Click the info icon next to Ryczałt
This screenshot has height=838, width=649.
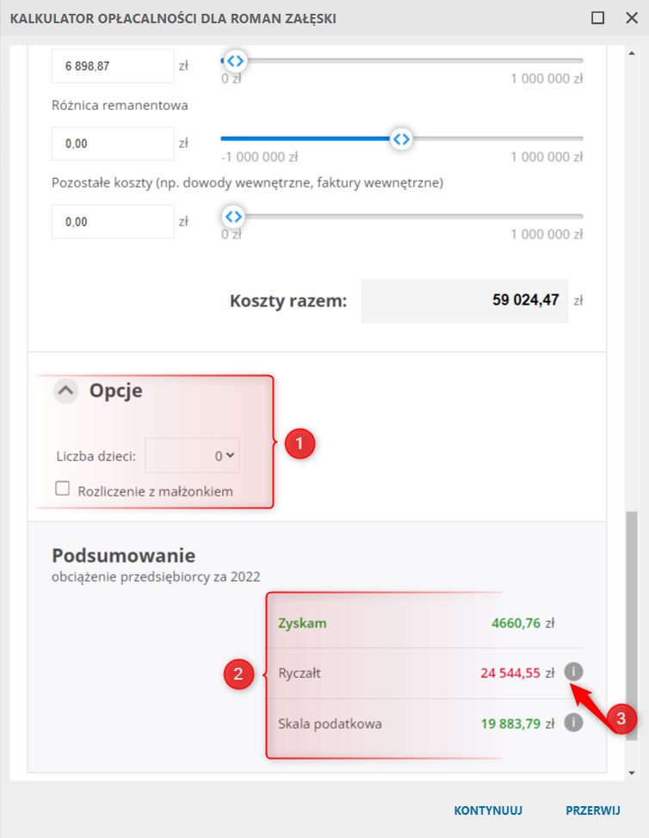coord(573,673)
